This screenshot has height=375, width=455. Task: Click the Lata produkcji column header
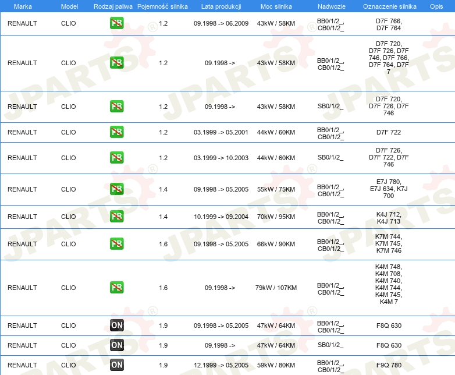point(221,6)
